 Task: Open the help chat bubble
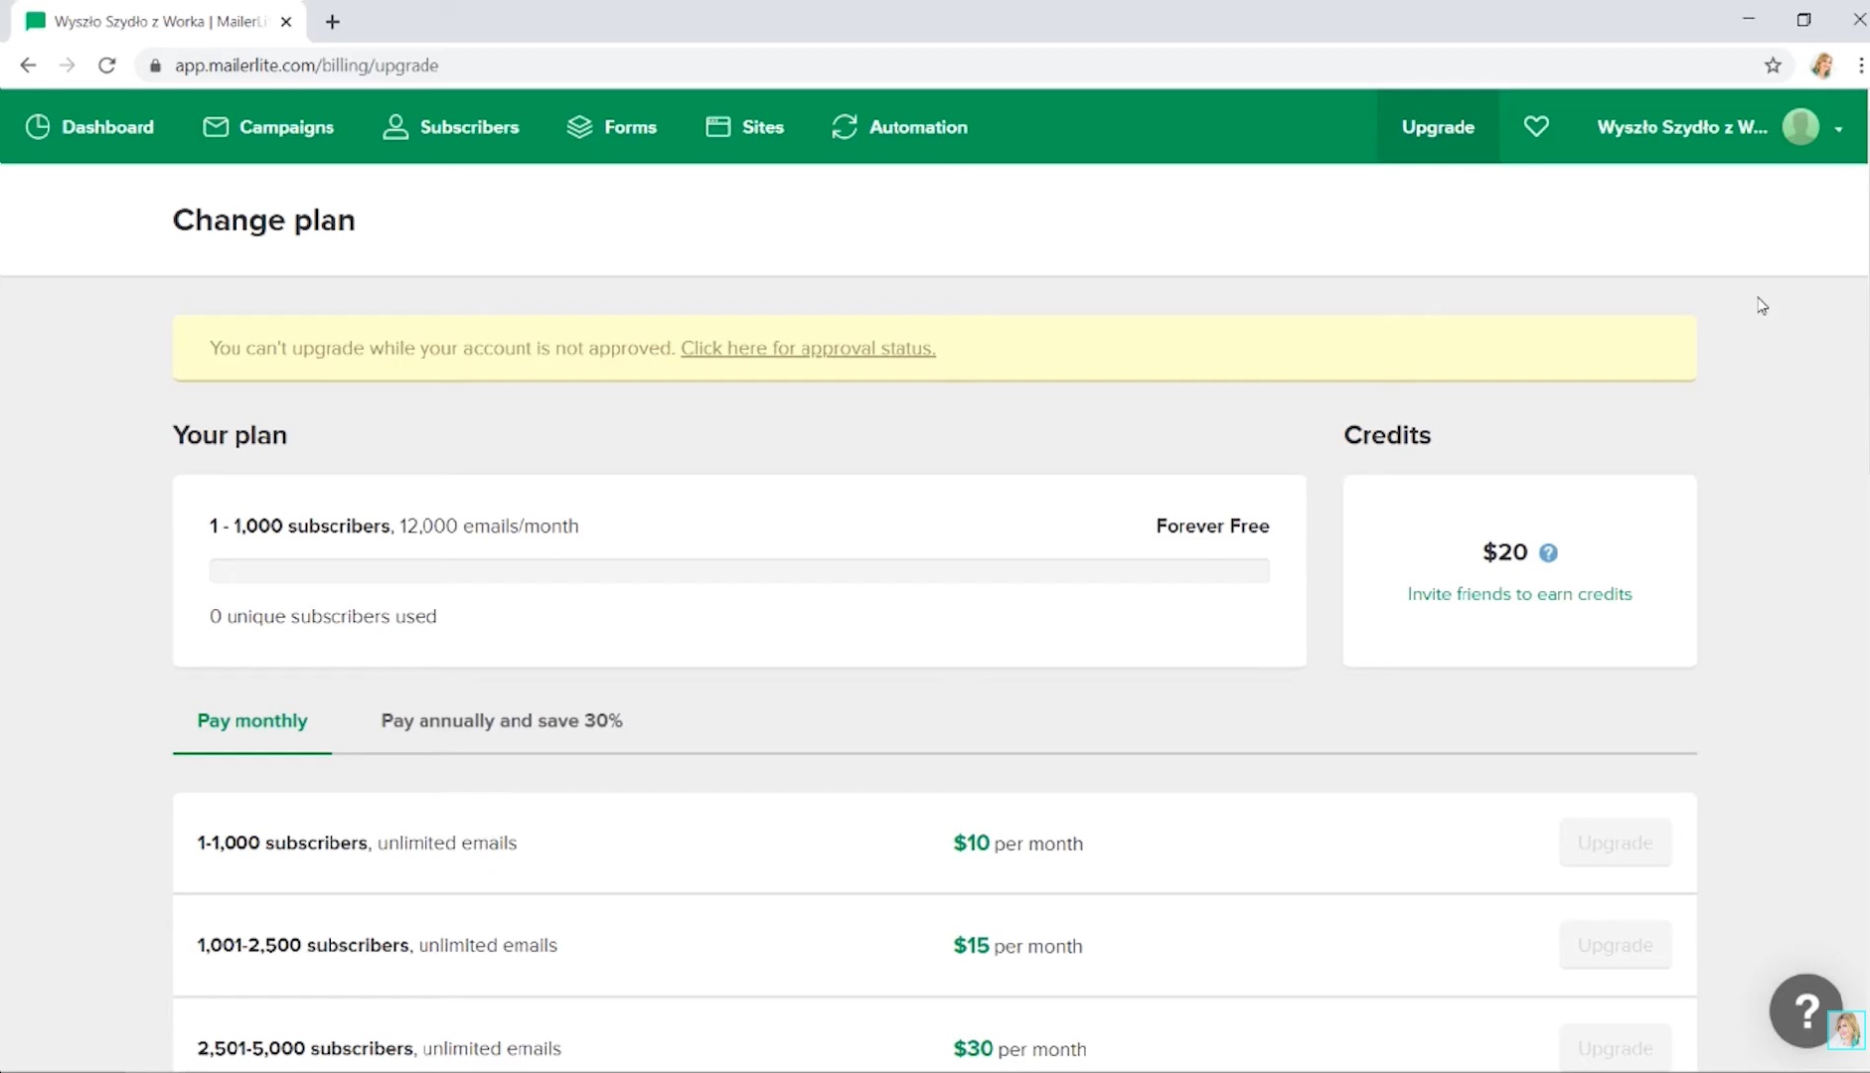(1805, 1010)
